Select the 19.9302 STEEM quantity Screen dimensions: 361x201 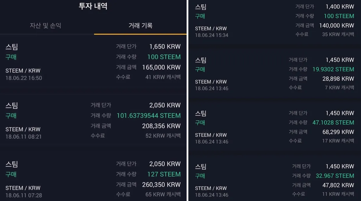click(x=333, y=69)
